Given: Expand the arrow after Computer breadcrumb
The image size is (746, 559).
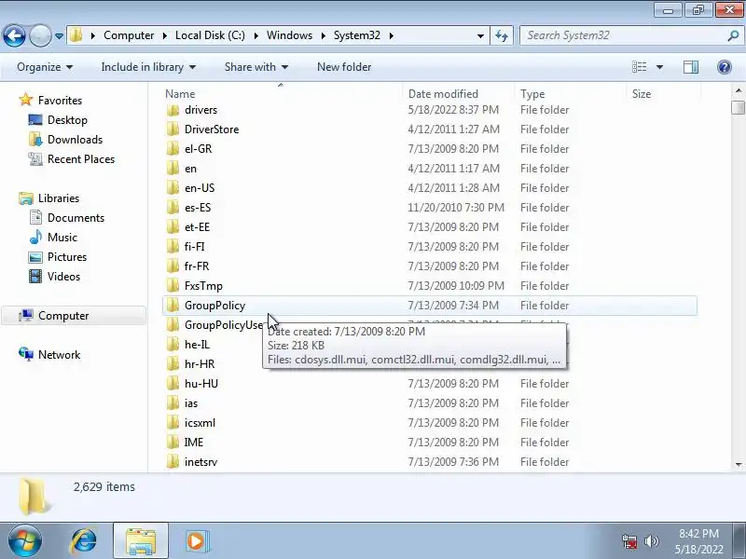Looking at the screenshot, I should coord(165,35).
